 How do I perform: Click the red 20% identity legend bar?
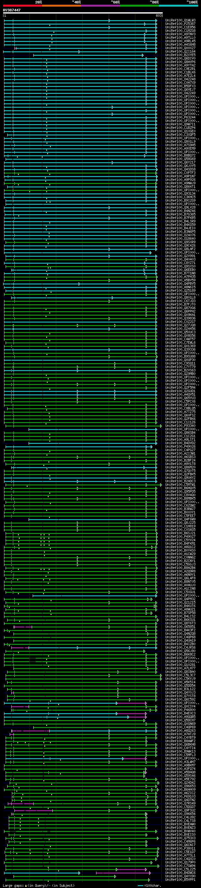point(22,6)
